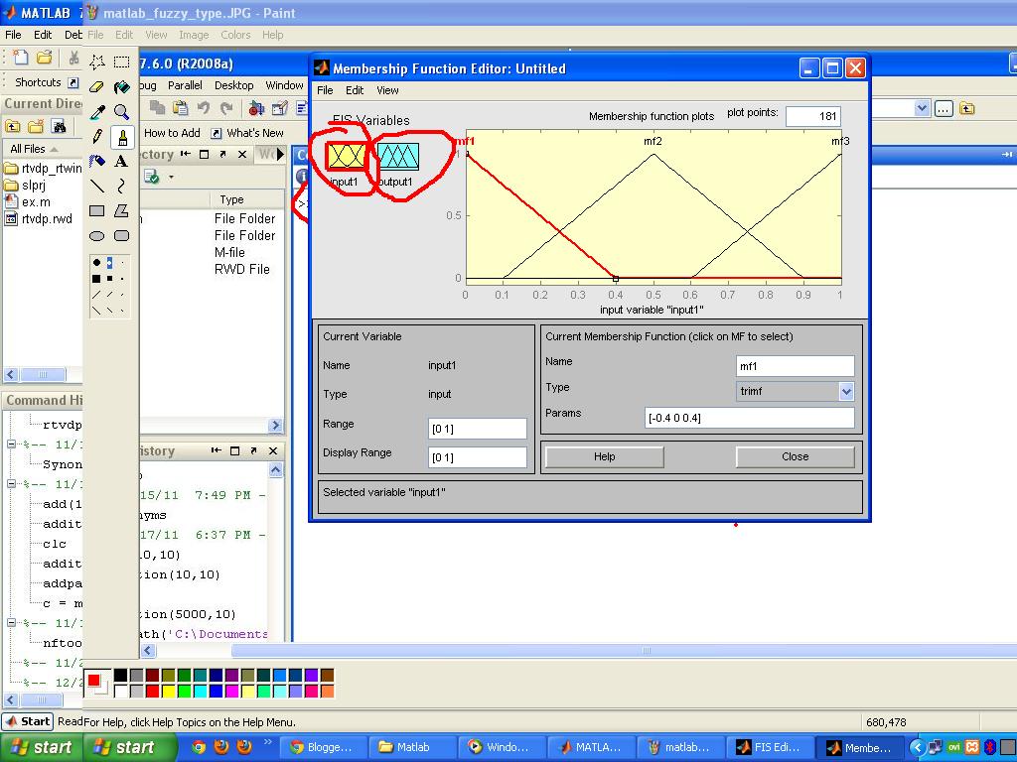The image size is (1017, 762).
Task: Expand the hidden quick launch chevron in taskbar
Action: click(267, 742)
